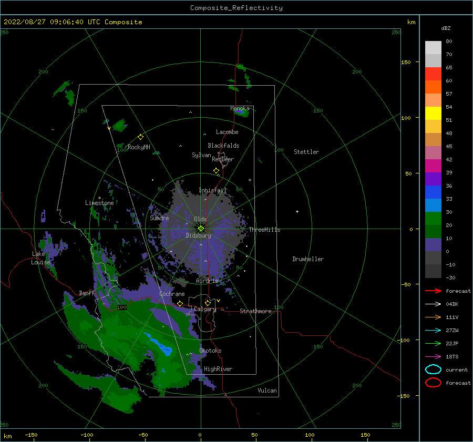
Task: Click the Vulcan town label
Action: tap(268, 390)
